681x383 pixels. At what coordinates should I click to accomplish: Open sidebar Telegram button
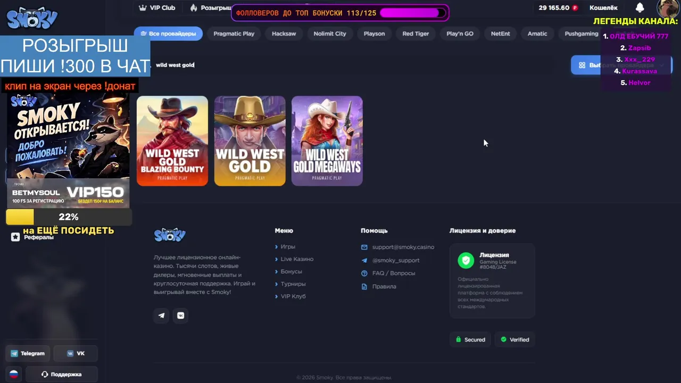[x=28, y=354]
